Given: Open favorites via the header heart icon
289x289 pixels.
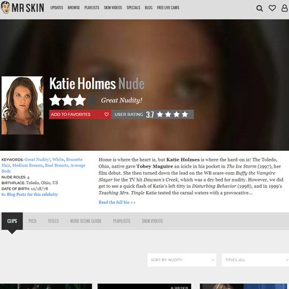Looking at the screenshot, I should click(272, 8).
